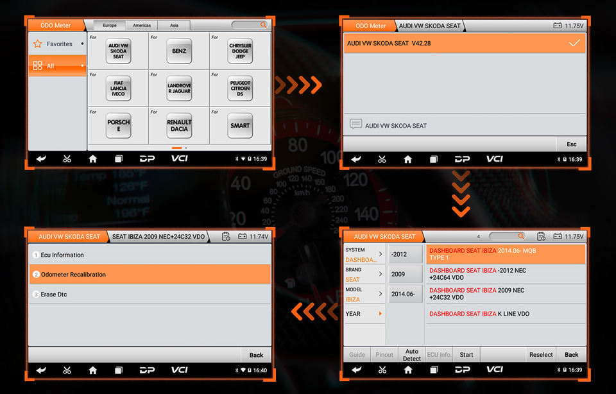The width and height of the screenshot is (616, 394).
Task: Click the Esc button
Action: coord(571,144)
